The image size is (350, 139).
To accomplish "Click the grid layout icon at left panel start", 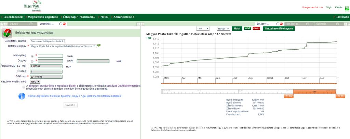I will 2,24.
